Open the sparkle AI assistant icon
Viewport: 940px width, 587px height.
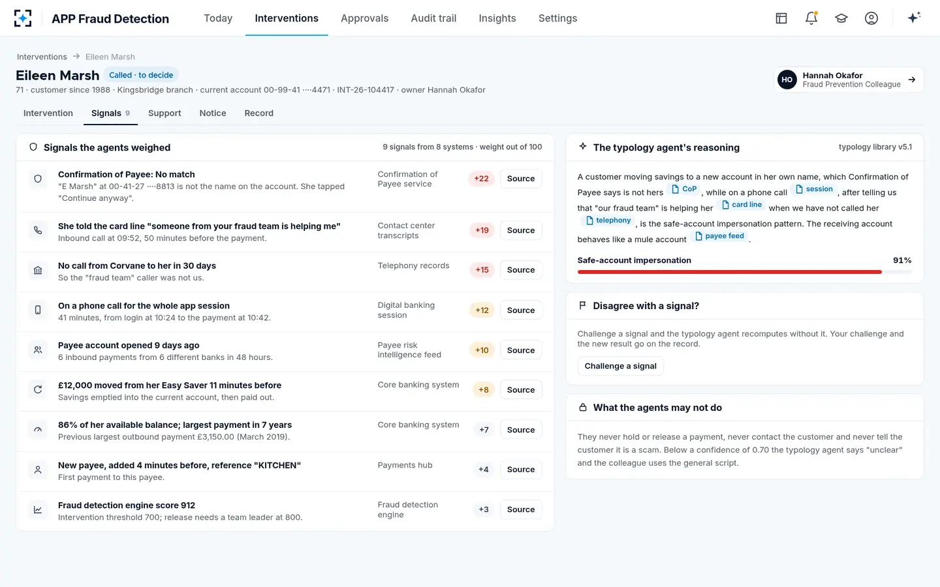(914, 18)
